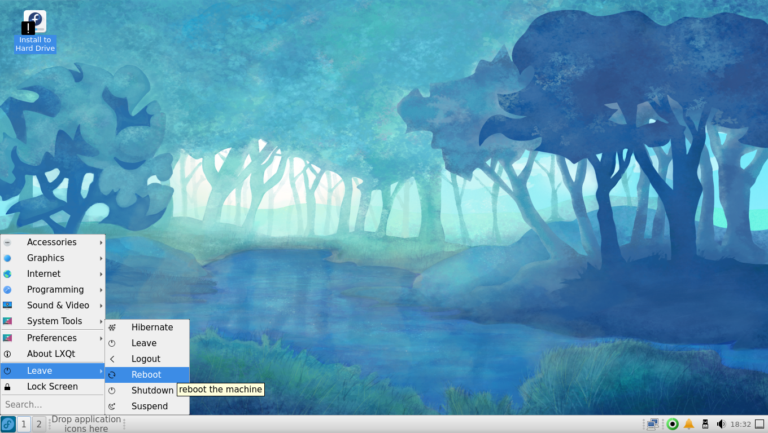Click the About LXQt info icon
This screenshot has width=768, height=433.
point(7,354)
